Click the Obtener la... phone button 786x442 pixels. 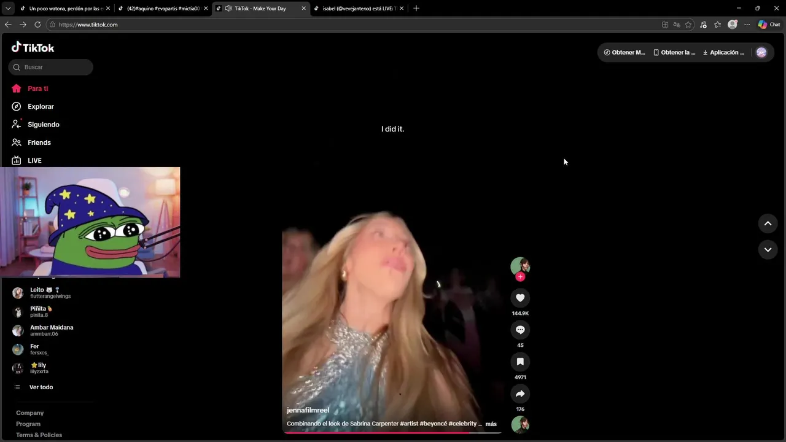click(x=674, y=52)
